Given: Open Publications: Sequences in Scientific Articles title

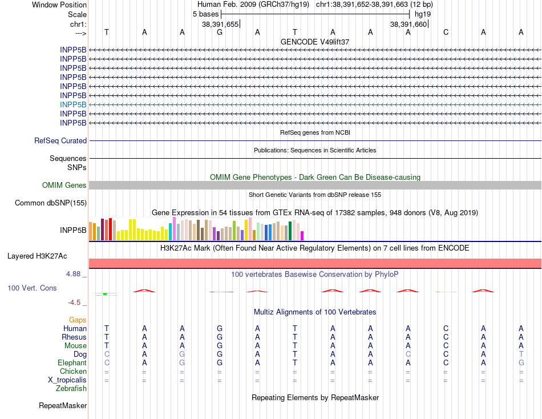Looking at the screenshot, I should coord(315,150).
